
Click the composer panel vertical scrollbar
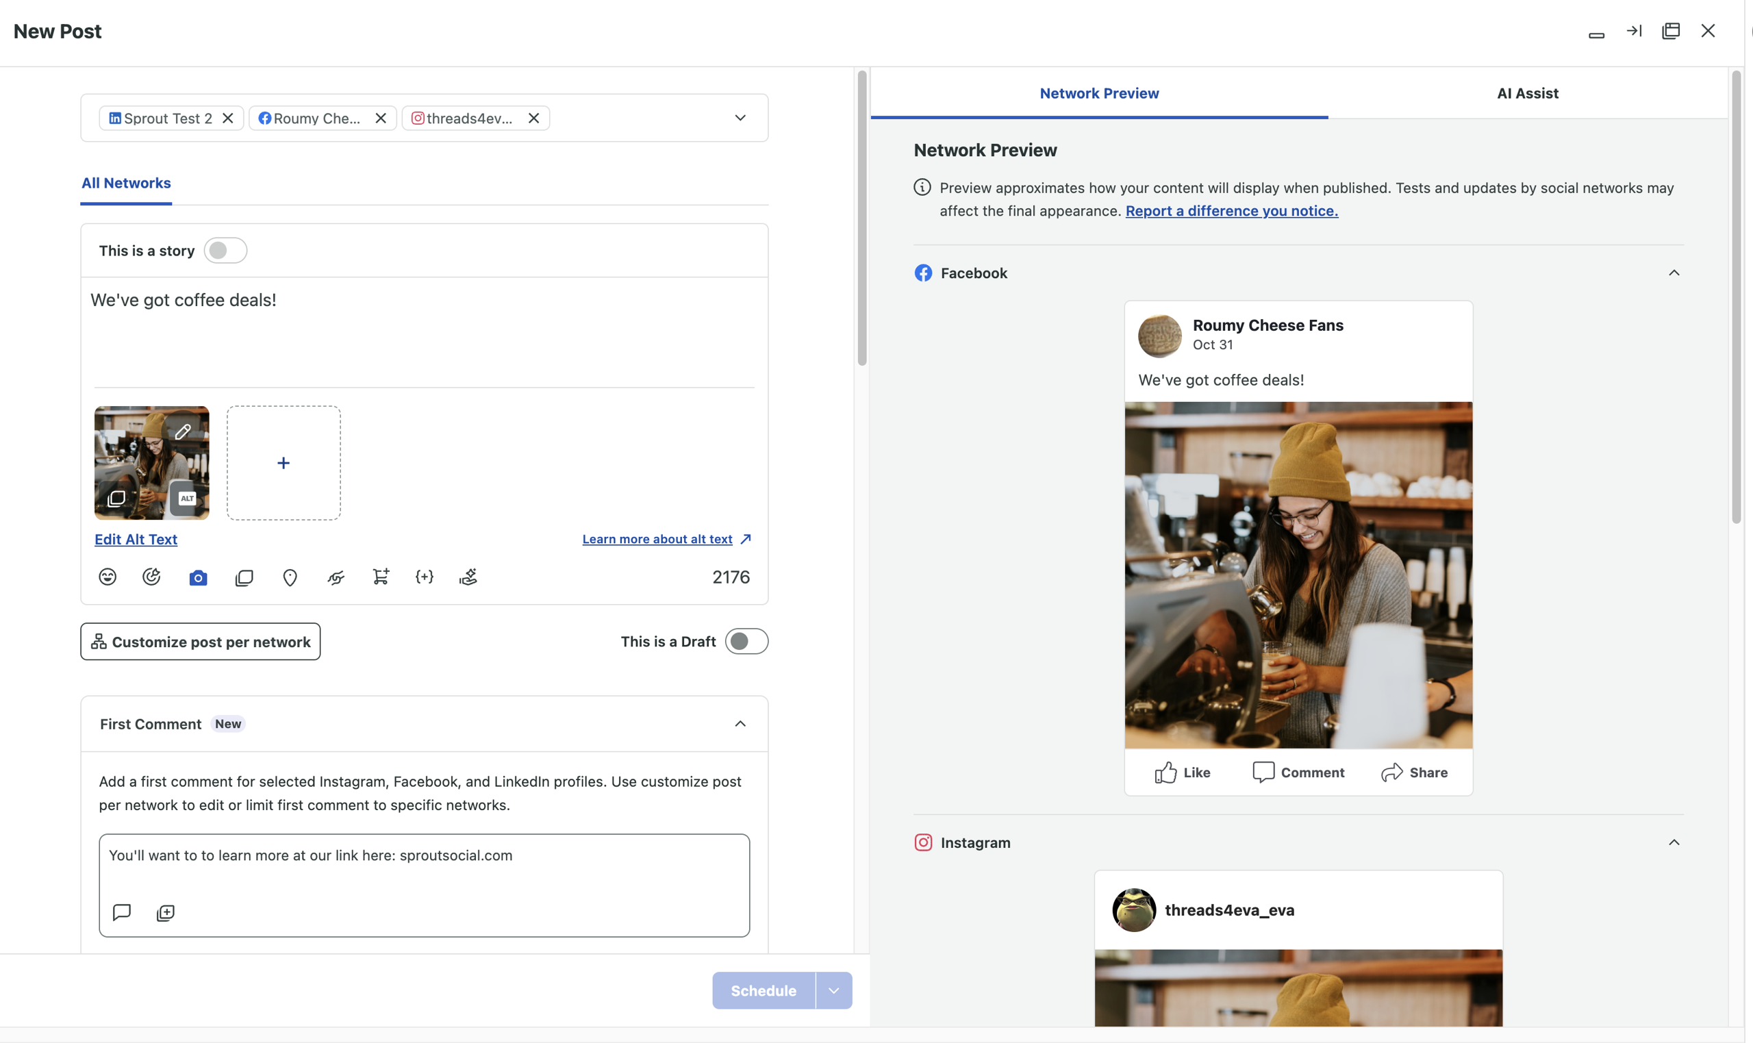click(x=862, y=218)
